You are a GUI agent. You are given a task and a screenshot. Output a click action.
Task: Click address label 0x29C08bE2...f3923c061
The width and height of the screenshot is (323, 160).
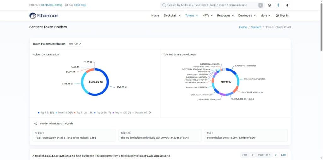pos(210,64)
